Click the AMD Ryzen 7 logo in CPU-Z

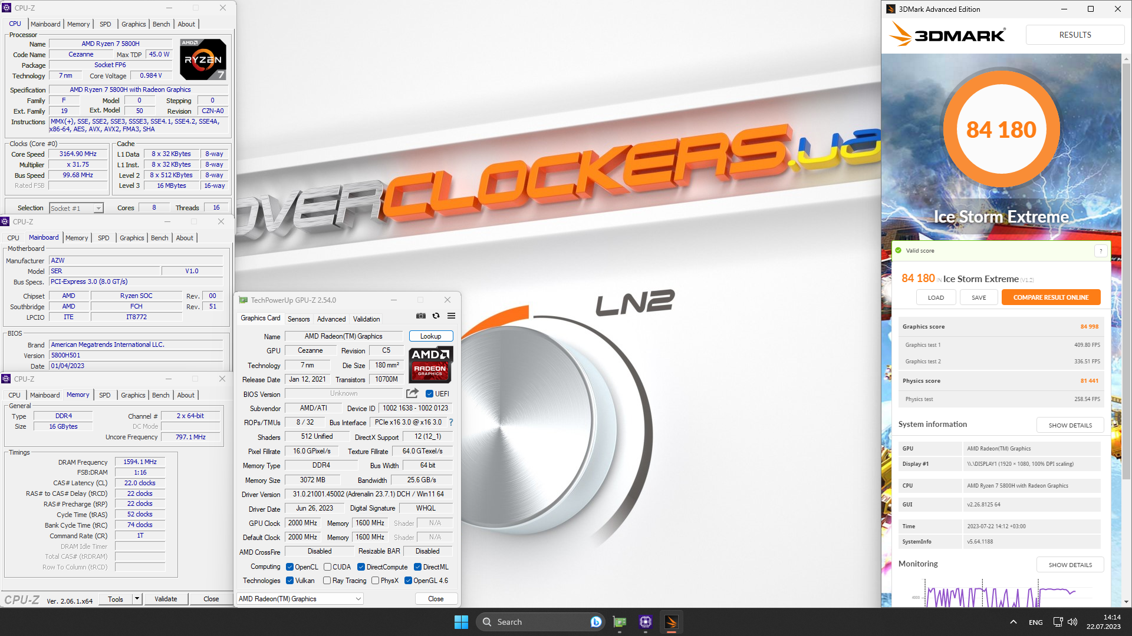203,59
